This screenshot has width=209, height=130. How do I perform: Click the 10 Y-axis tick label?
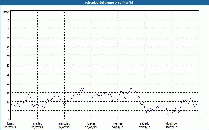(x=8, y=102)
